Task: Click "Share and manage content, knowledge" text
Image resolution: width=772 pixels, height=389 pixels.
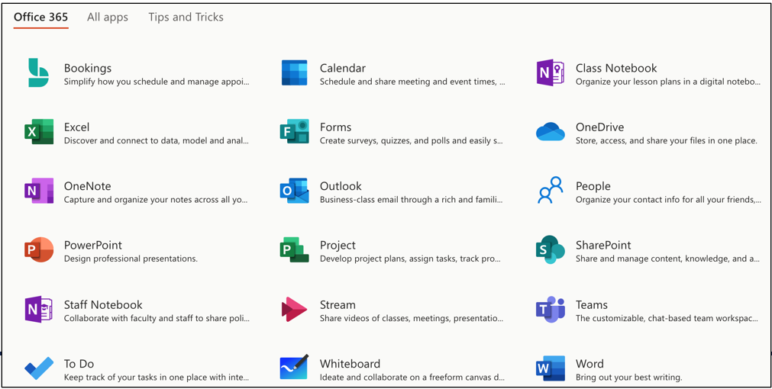Action: (x=667, y=258)
